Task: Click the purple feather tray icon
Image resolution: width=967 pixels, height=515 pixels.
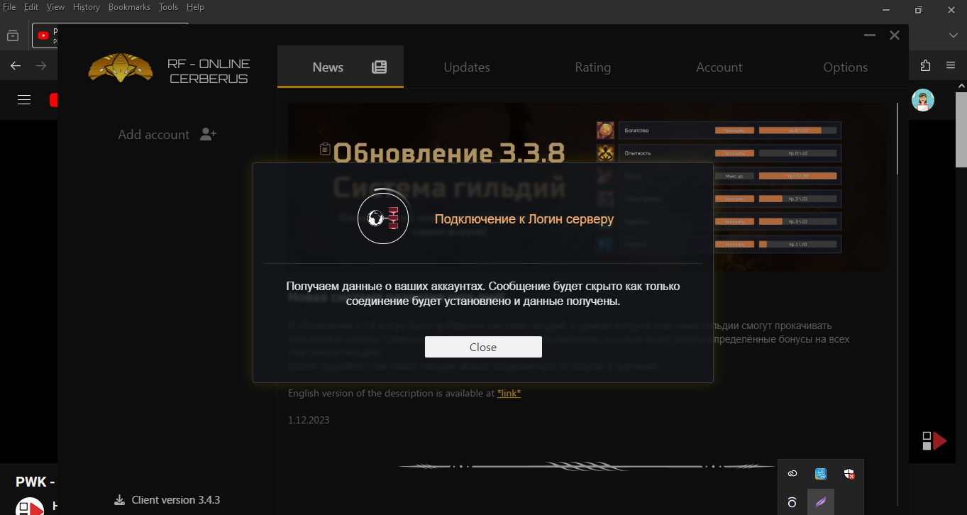Action: tap(821, 502)
